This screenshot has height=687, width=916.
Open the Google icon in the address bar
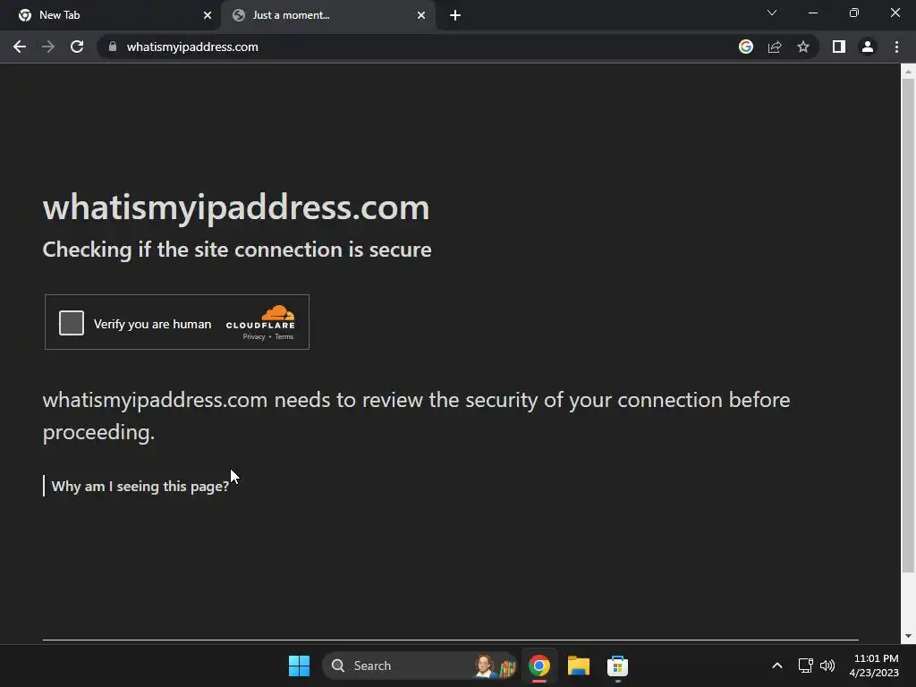tap(746, 47)
